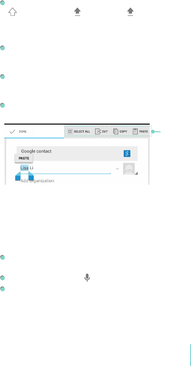This screenshot has height=366, width=191.
Task: Click the blue Google g icon
Action: [127, 153]
